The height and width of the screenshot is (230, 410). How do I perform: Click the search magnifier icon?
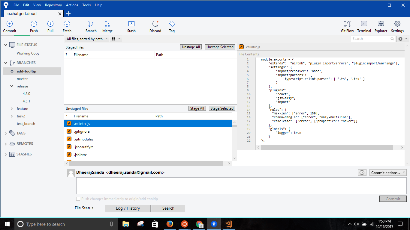click(x=392, y=39)
